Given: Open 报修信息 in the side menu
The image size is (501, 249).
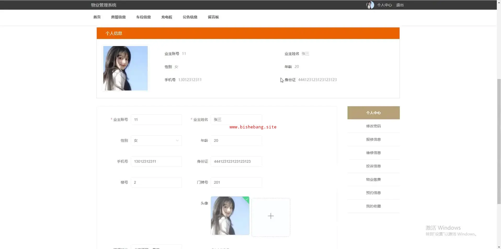Looking at the screenshot, I should (373, 139).
